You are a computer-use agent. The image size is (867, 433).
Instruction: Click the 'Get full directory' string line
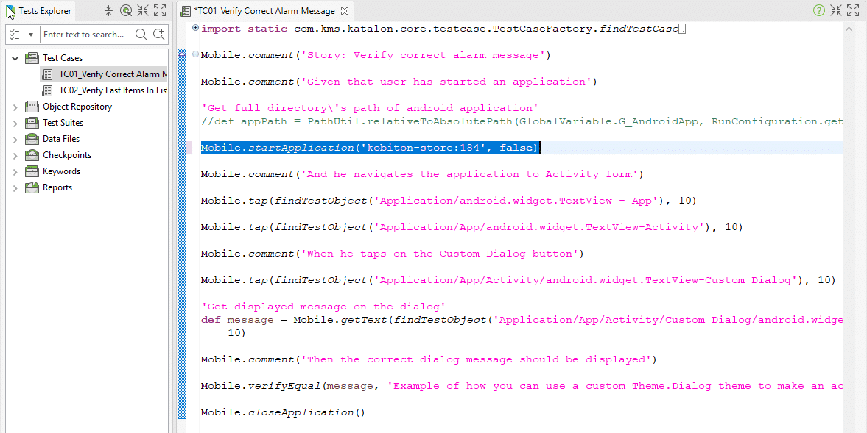[369, 108]
